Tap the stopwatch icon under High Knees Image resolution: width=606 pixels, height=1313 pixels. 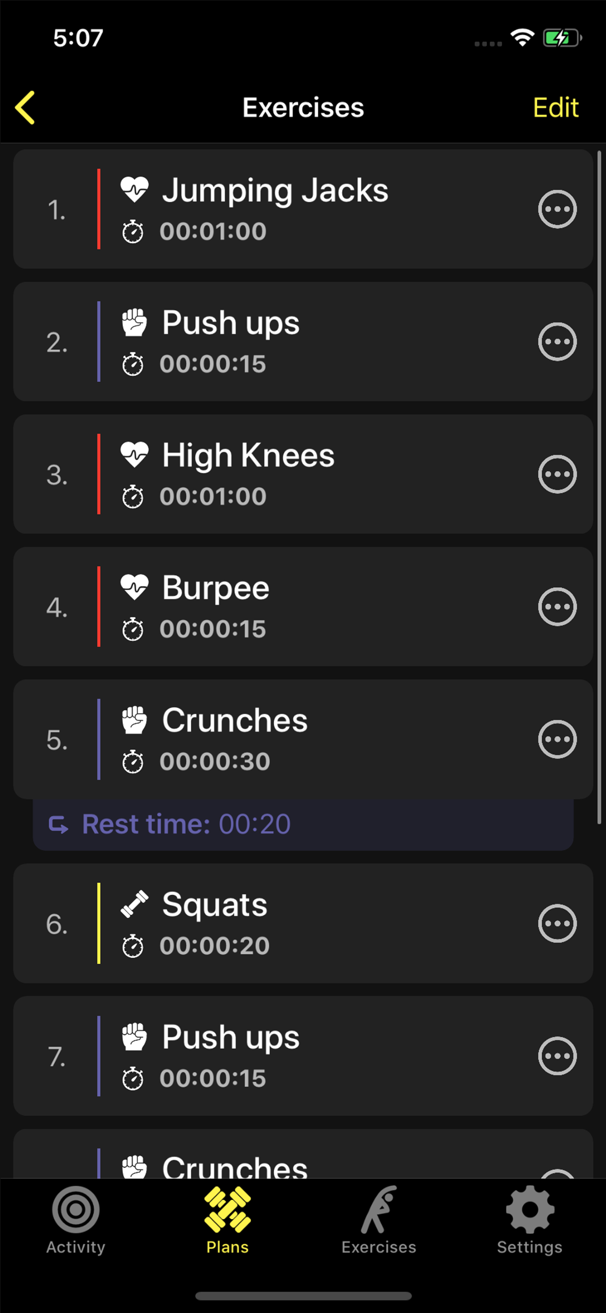coord(133,496)
